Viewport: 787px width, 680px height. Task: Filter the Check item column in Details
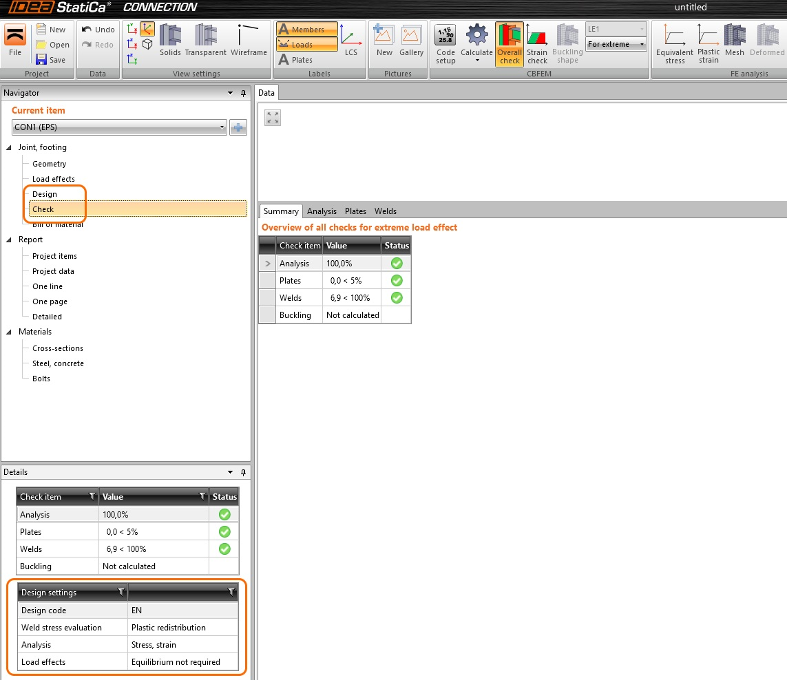(92, 496)
